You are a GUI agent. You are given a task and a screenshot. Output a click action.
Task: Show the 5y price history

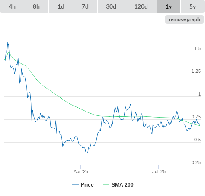193,6
